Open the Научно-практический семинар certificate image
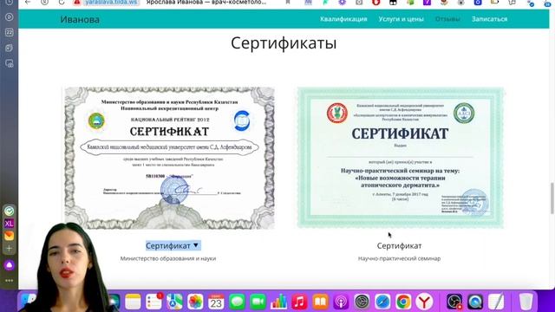This screenshot has width=555, height=312. 401,158
